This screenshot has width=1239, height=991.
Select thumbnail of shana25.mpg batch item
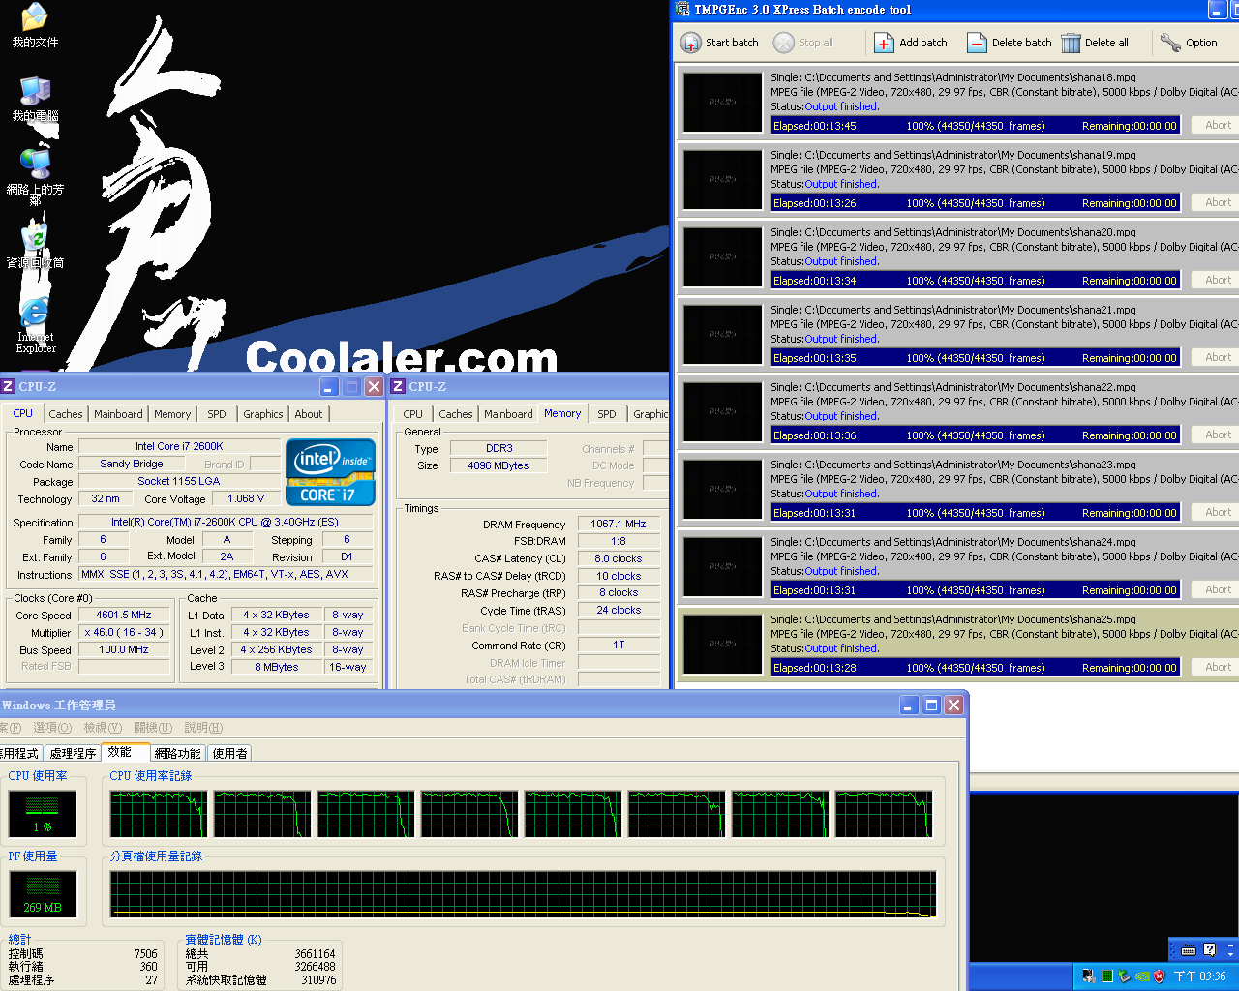[x=723, y=644]
